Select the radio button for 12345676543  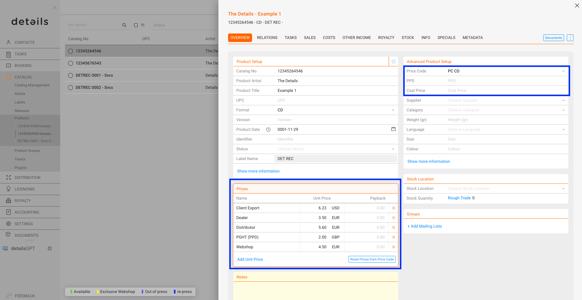click(x=71, y=63)
